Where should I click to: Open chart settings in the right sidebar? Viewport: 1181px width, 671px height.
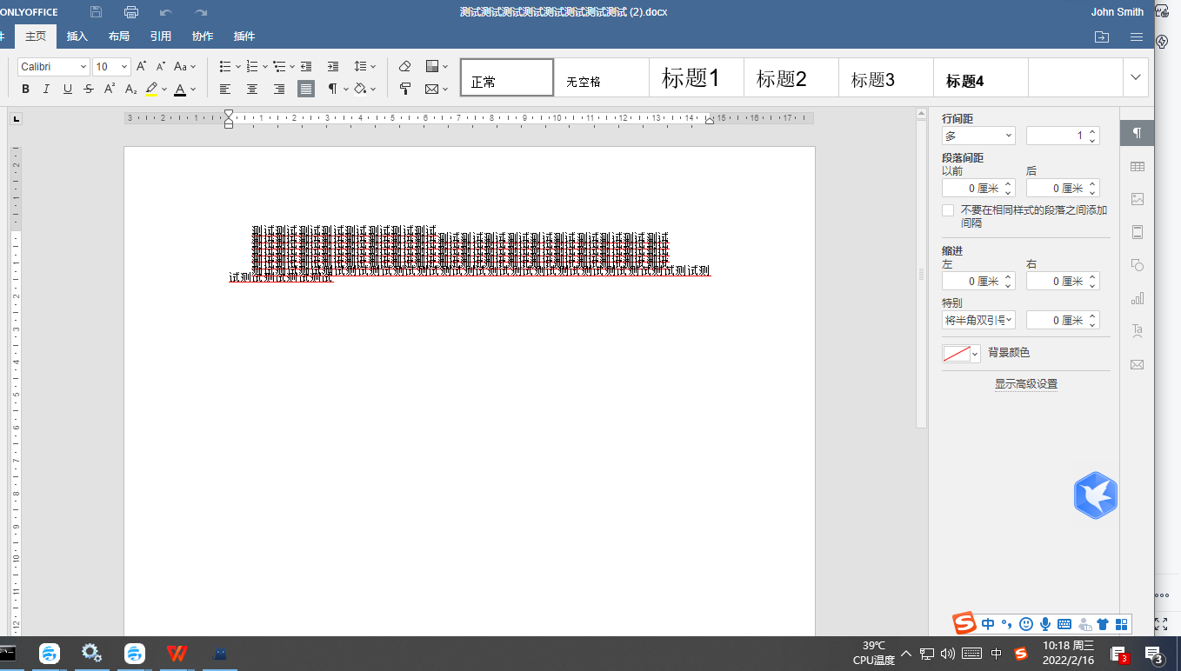[1137, 298]
